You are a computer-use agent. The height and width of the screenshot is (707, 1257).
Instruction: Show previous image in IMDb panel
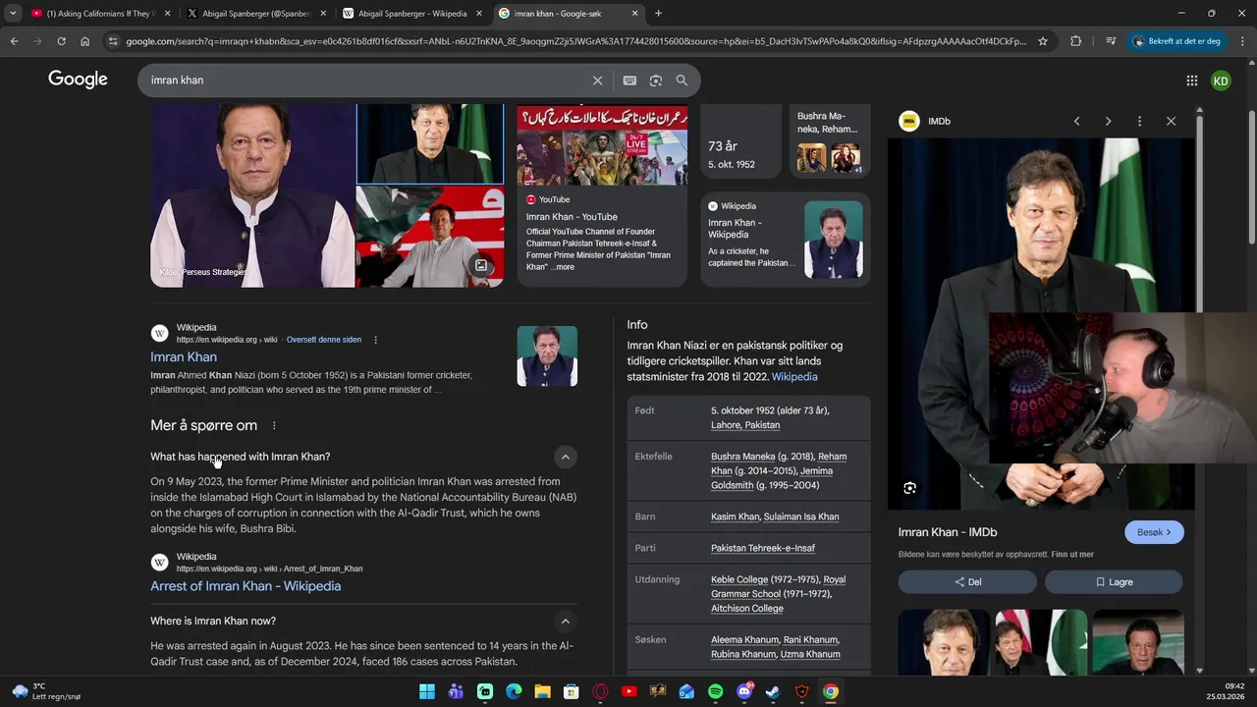1076,121
